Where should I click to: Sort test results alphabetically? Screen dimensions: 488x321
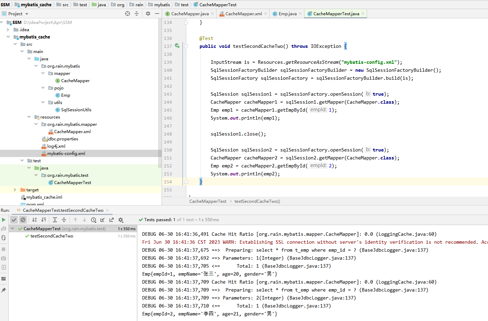[x=34, y=220]
